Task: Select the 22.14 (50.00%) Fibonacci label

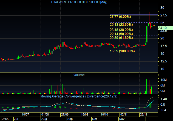Action: (x=121, y=34)
